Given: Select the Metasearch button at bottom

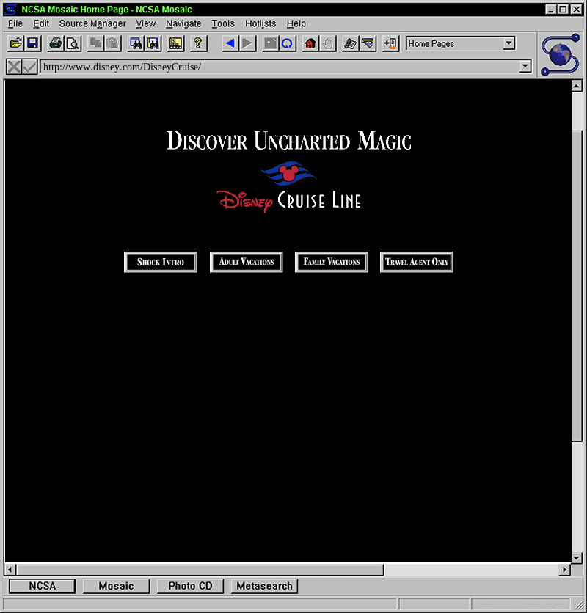Looking at the screenshot, I should pos(264,586).
